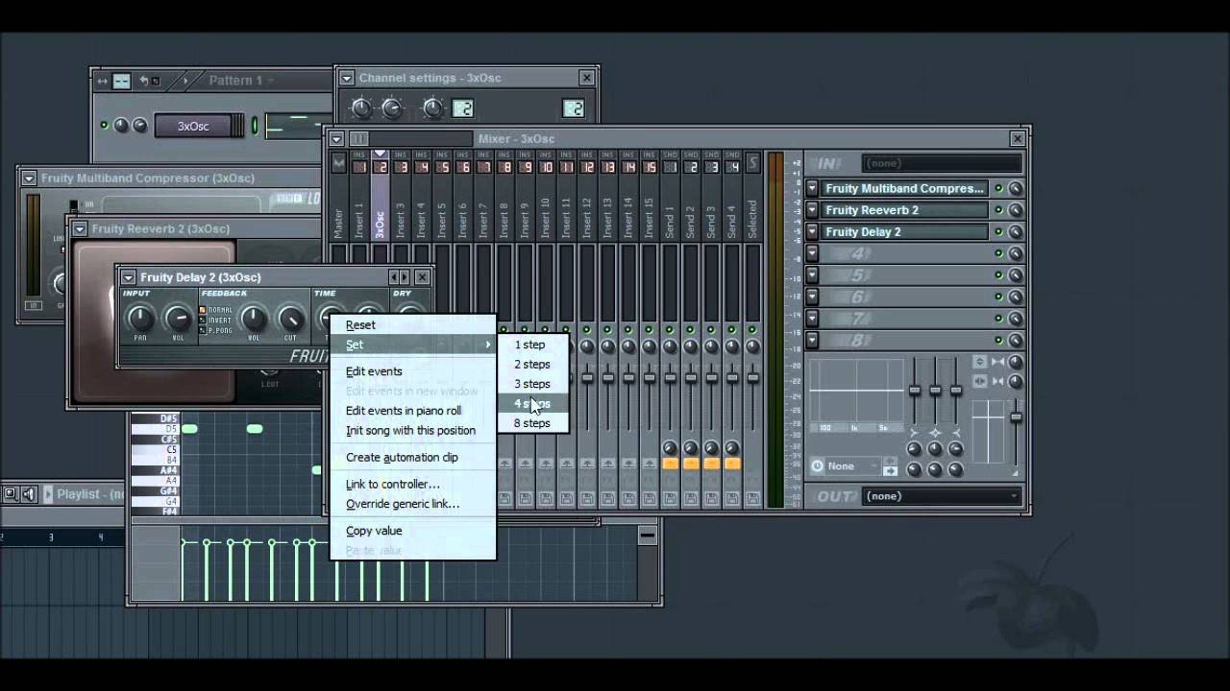Choose Copy value from context menu
Image resolution: width=1230 pixels, height=691 pixels.
pos(374,531)
